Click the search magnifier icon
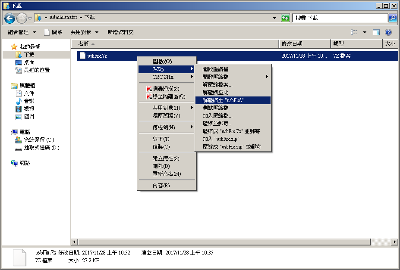This screenshot has height=270, width=400. point(392,18)
